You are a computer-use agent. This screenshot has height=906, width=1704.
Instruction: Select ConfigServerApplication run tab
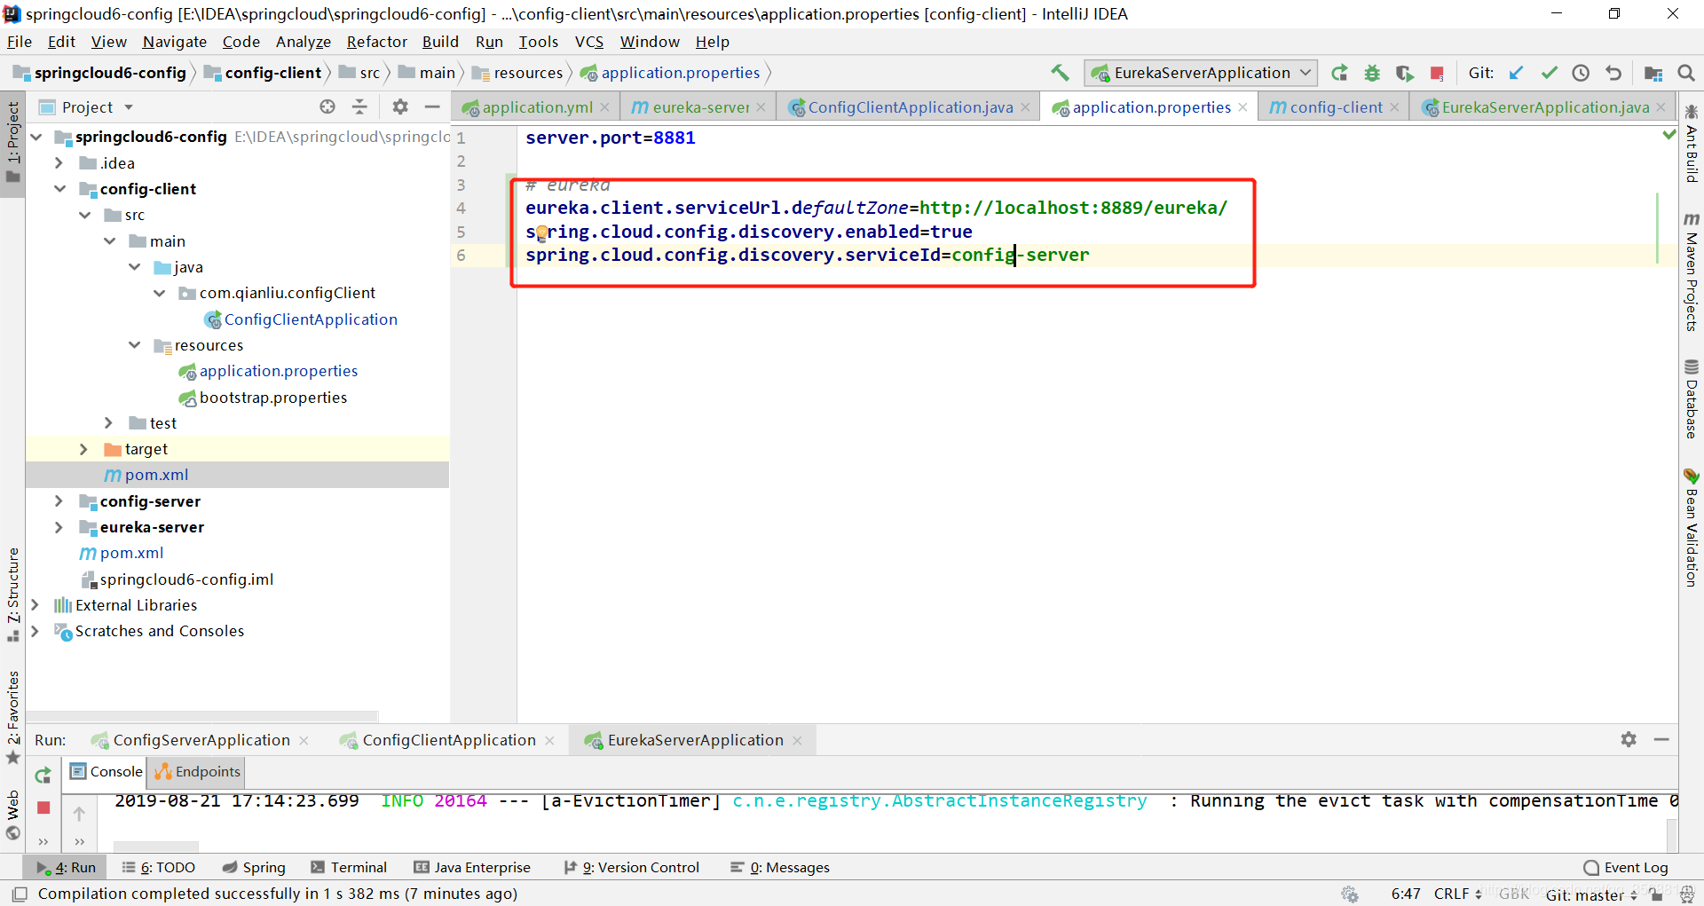tap(201, 740)
